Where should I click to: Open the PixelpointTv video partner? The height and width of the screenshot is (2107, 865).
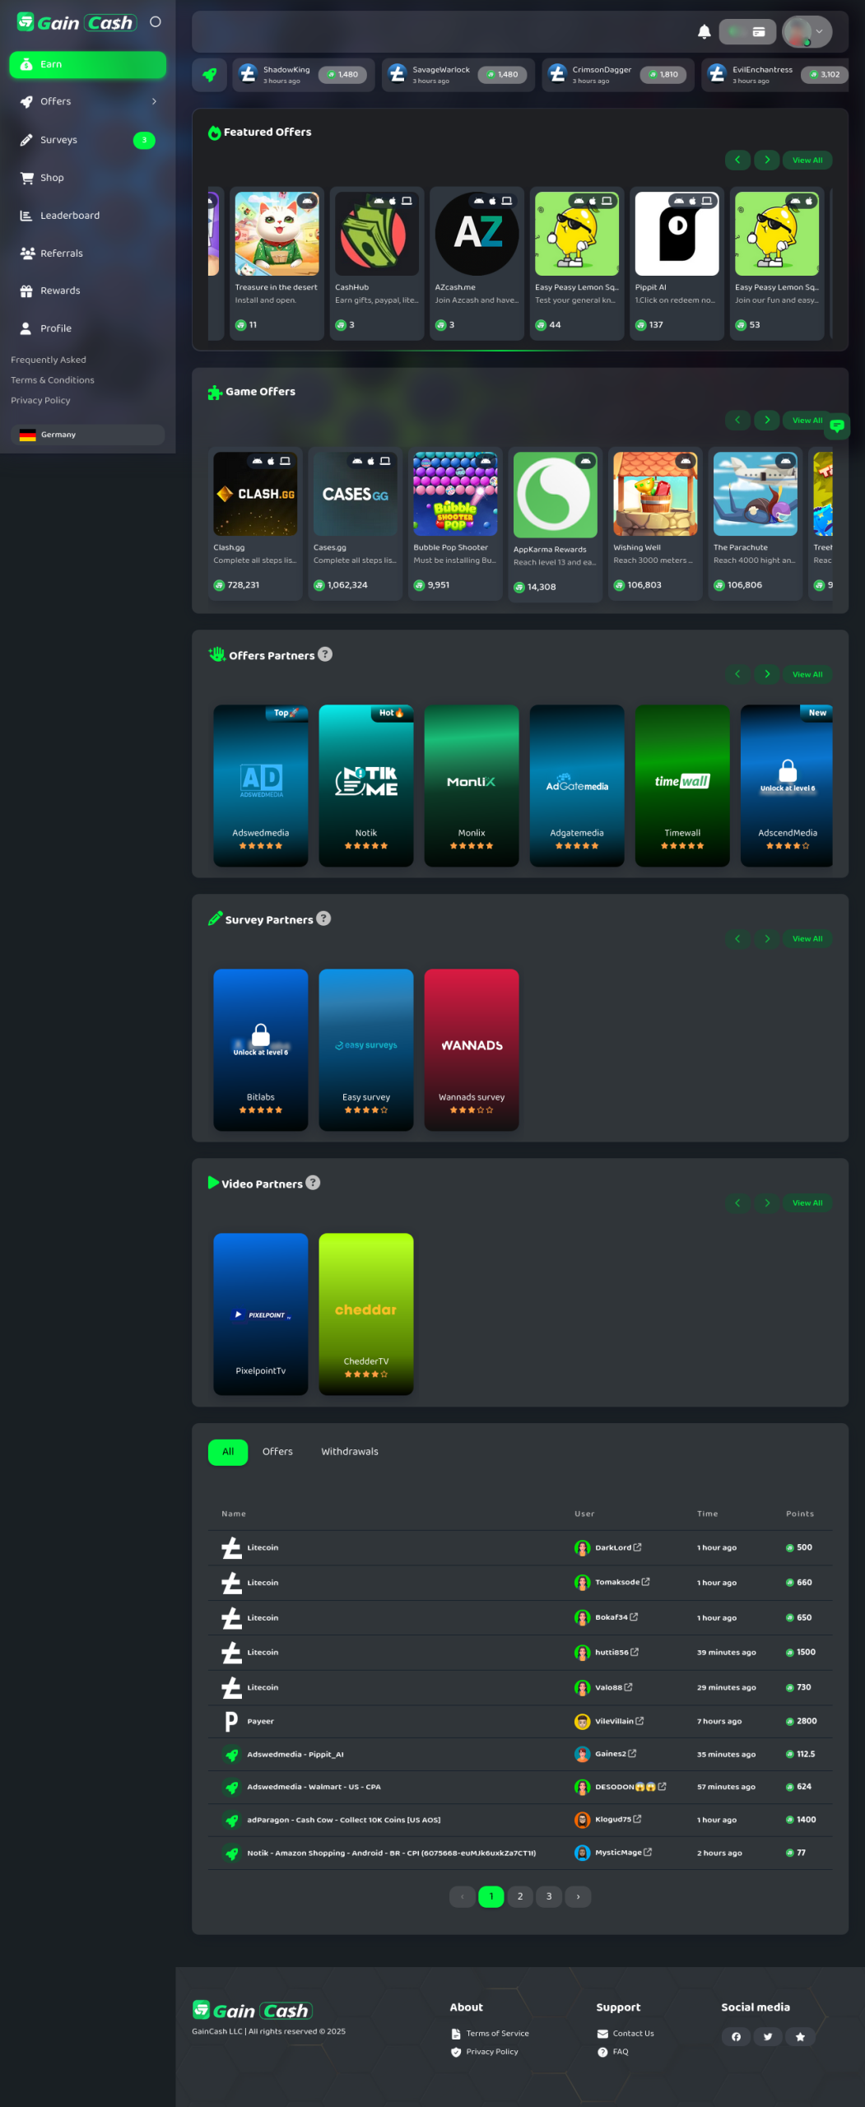[x=261, y=1314]
